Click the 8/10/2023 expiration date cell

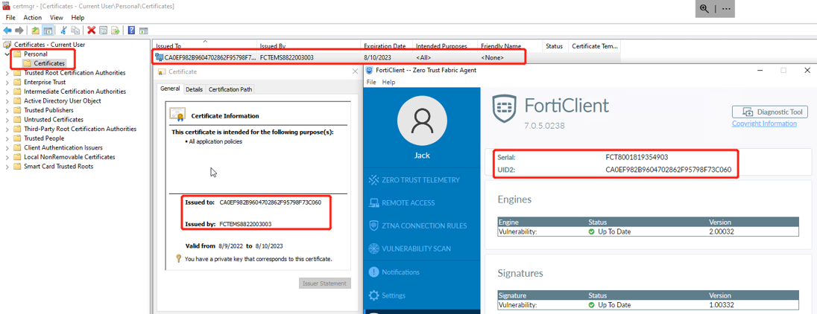tap(377, 57)
